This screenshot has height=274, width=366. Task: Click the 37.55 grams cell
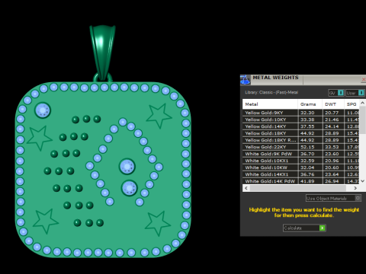pos(310,126)
